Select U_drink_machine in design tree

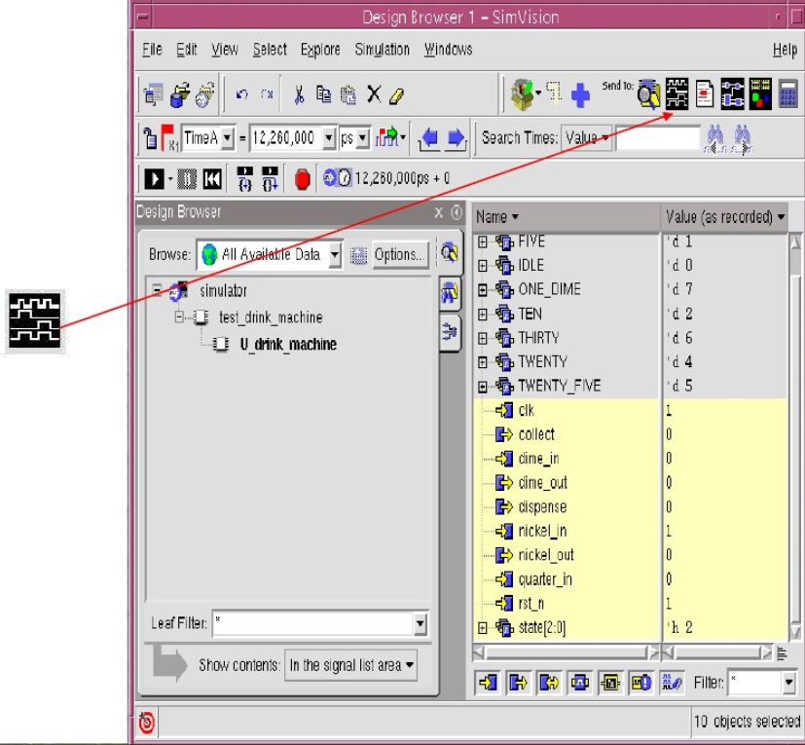[288, 344]
